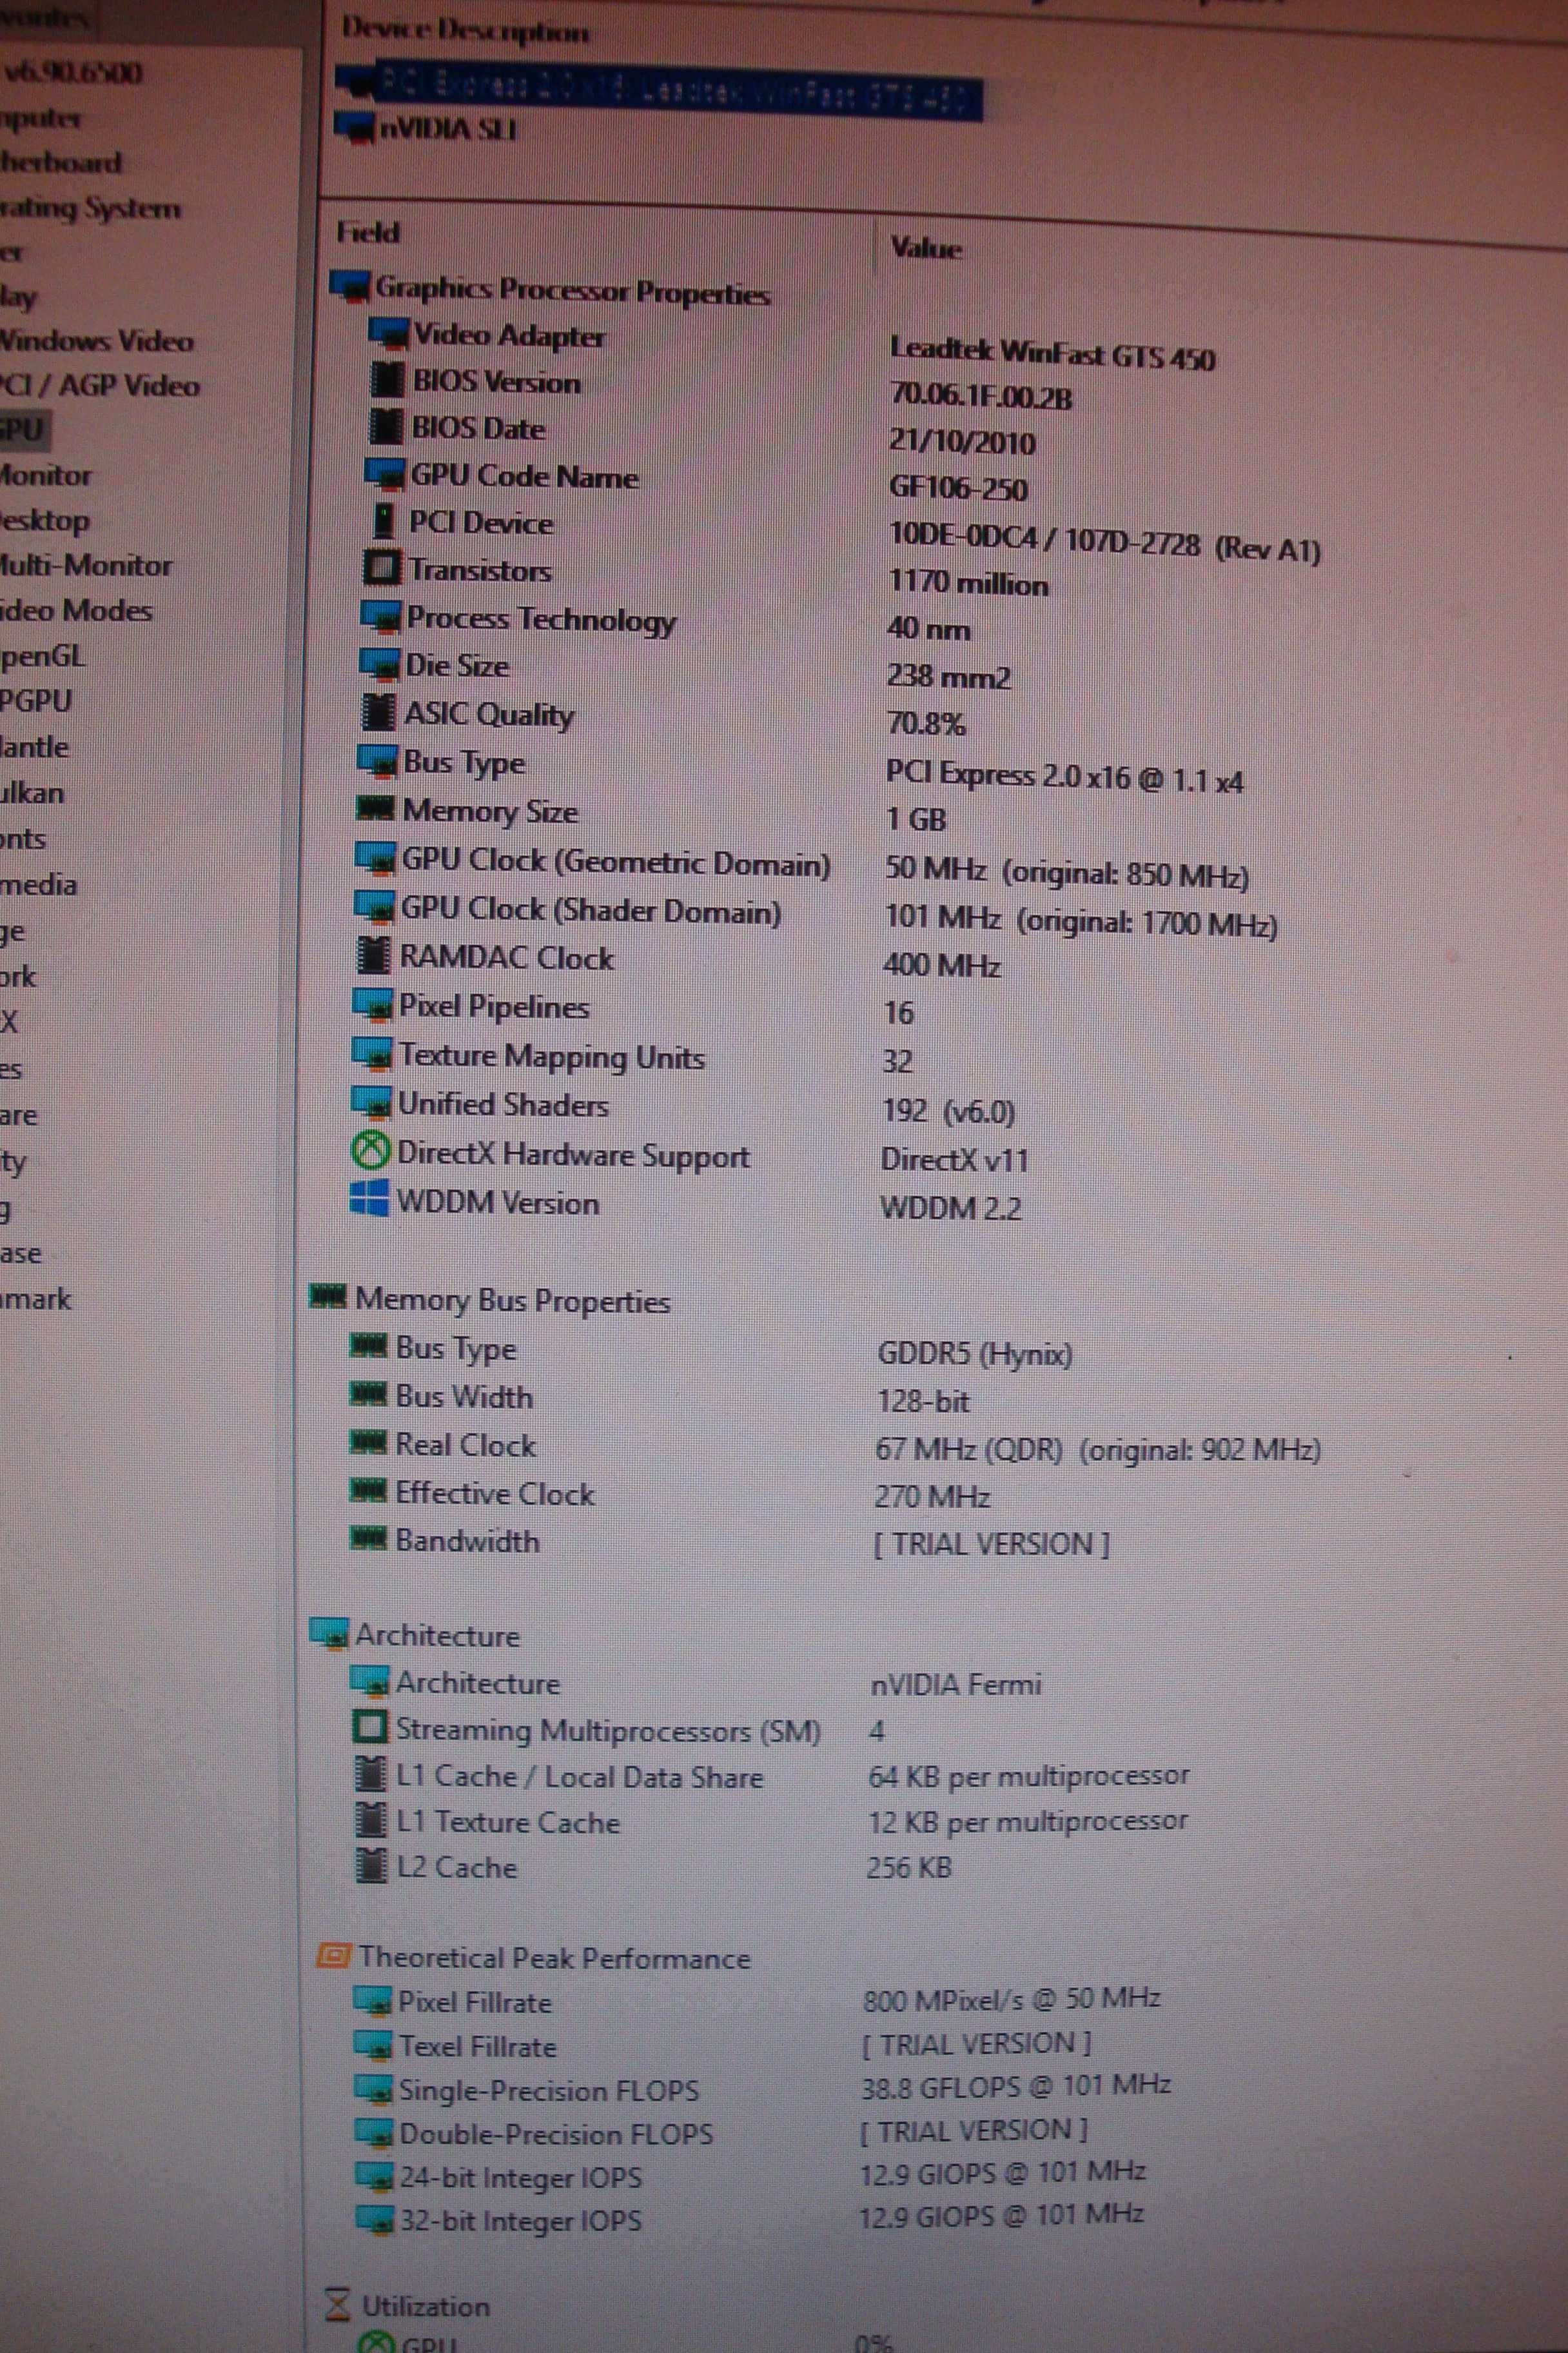Open the Monitor sidebar item

pyautogui.click(x=45, y=475)
